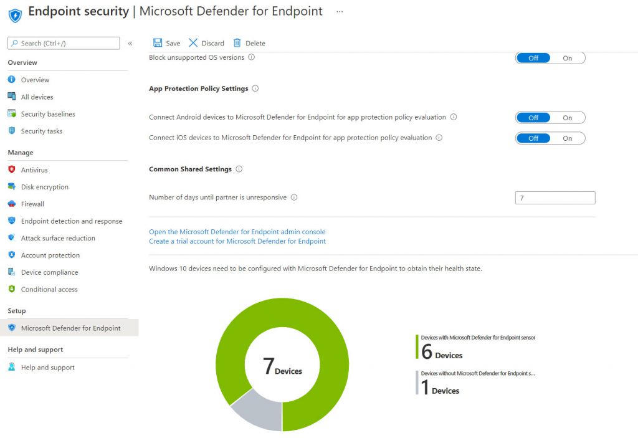Open the Microsoft Defender for Endpoint admin console link

click(x=237, y=232)
